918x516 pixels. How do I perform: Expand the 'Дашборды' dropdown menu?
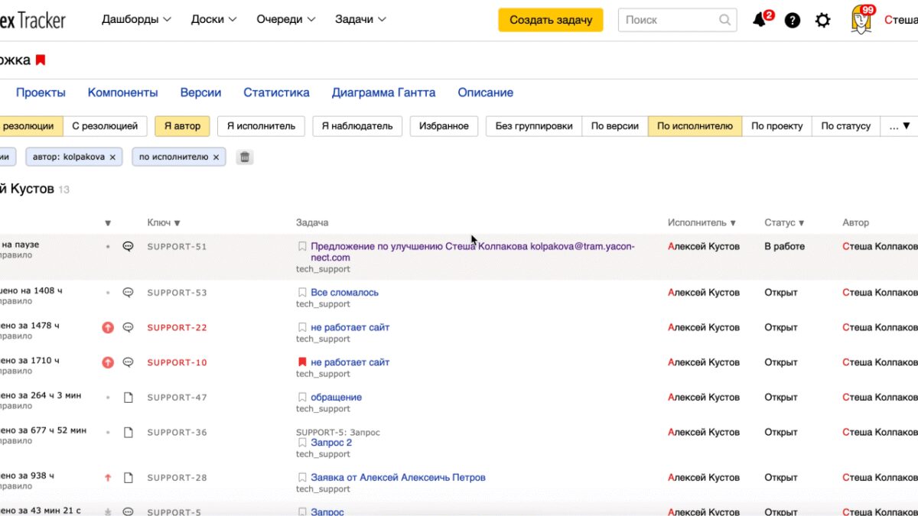coord(136,20)
